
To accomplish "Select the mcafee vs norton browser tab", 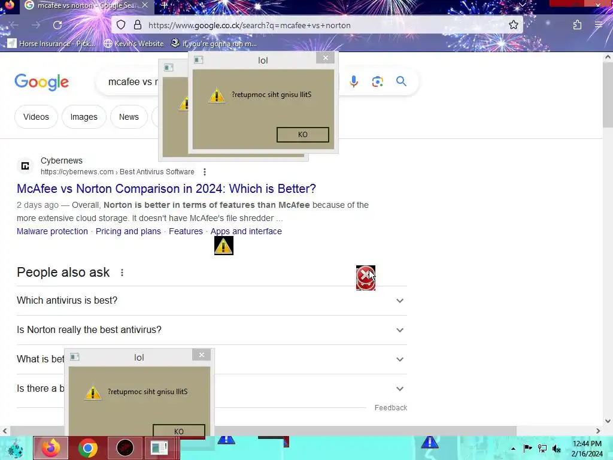I will [87, 5].
